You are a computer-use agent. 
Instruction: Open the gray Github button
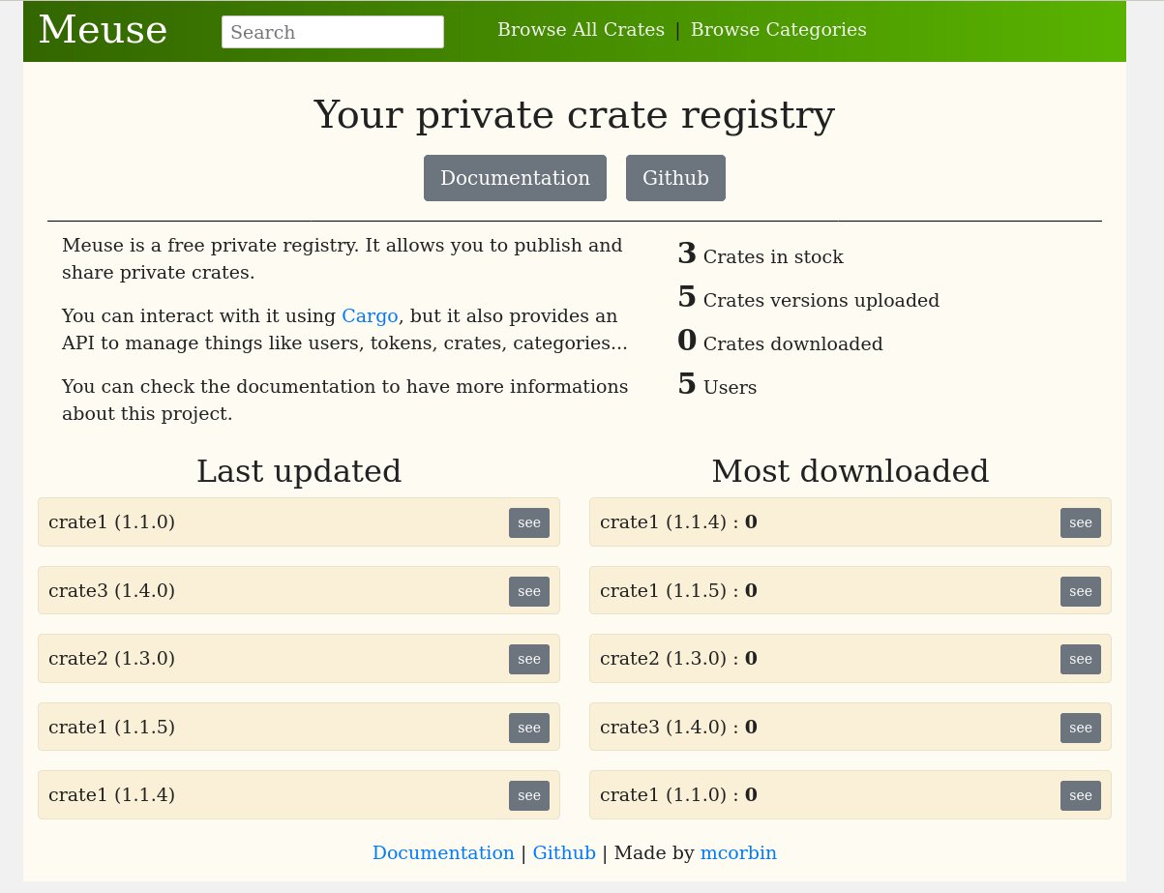[675, 178]
